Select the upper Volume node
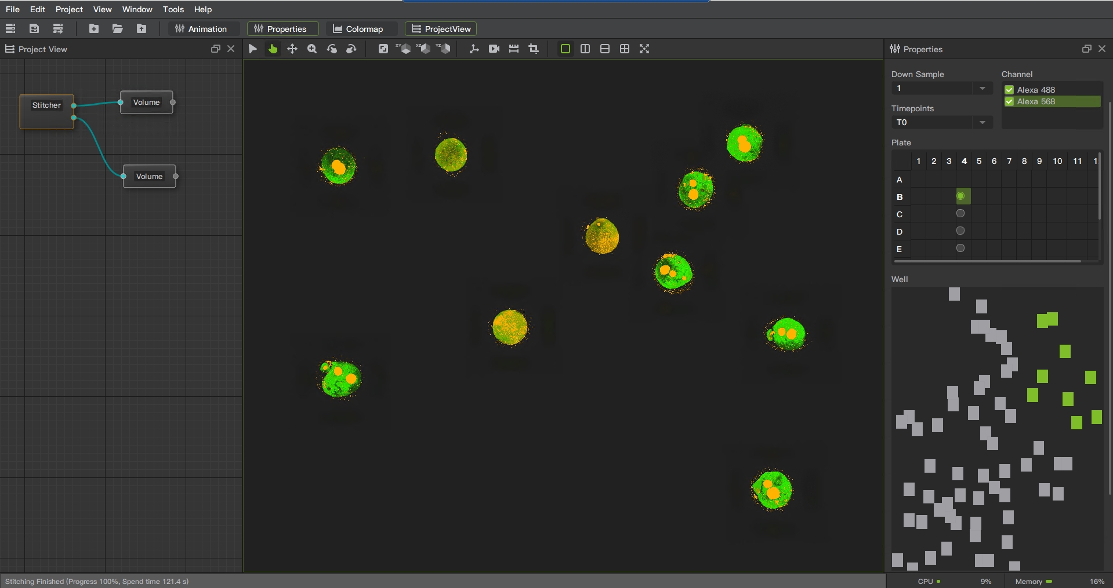1113x588 pixels. 147,103
